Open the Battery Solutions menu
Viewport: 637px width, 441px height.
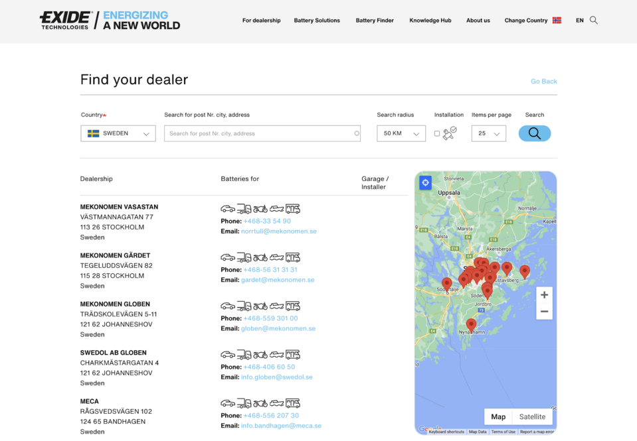(317, 21)
